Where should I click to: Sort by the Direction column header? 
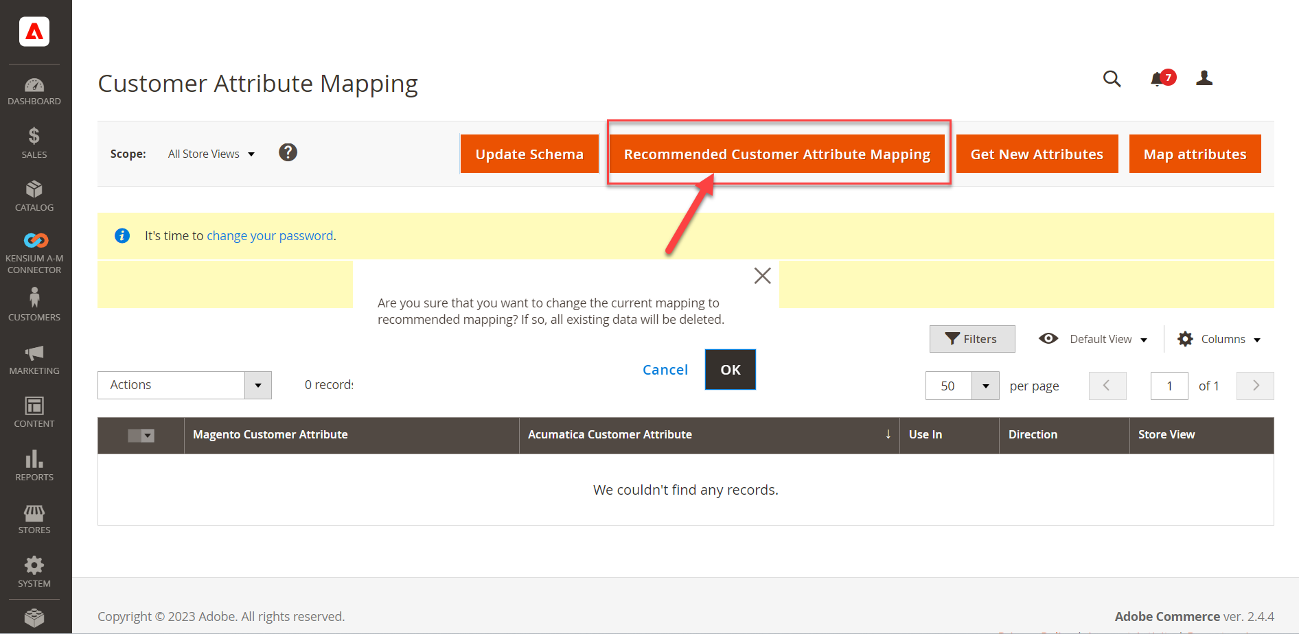[x=1064, y=435]
